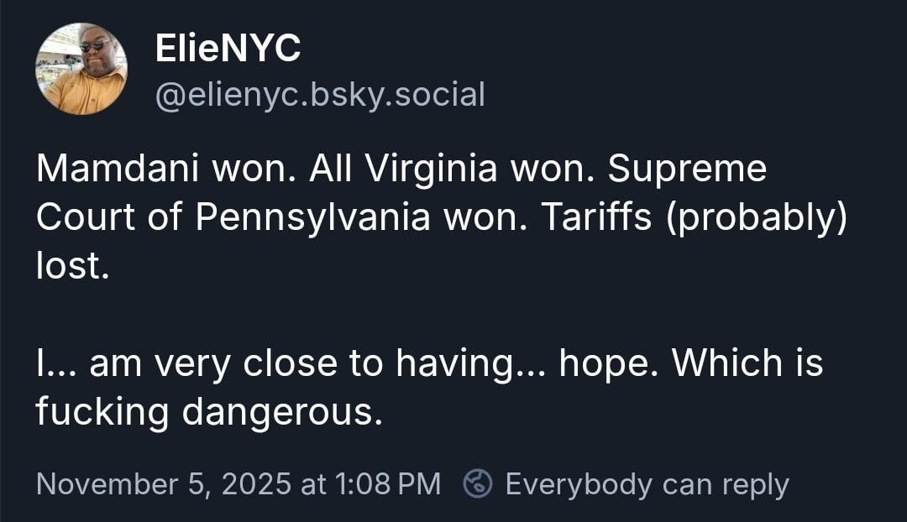Image resolution: width=907 pixels, height=522 pixels.
Task: Click ElieNYC's round profile avatar
Action: [x=81, y=69]
